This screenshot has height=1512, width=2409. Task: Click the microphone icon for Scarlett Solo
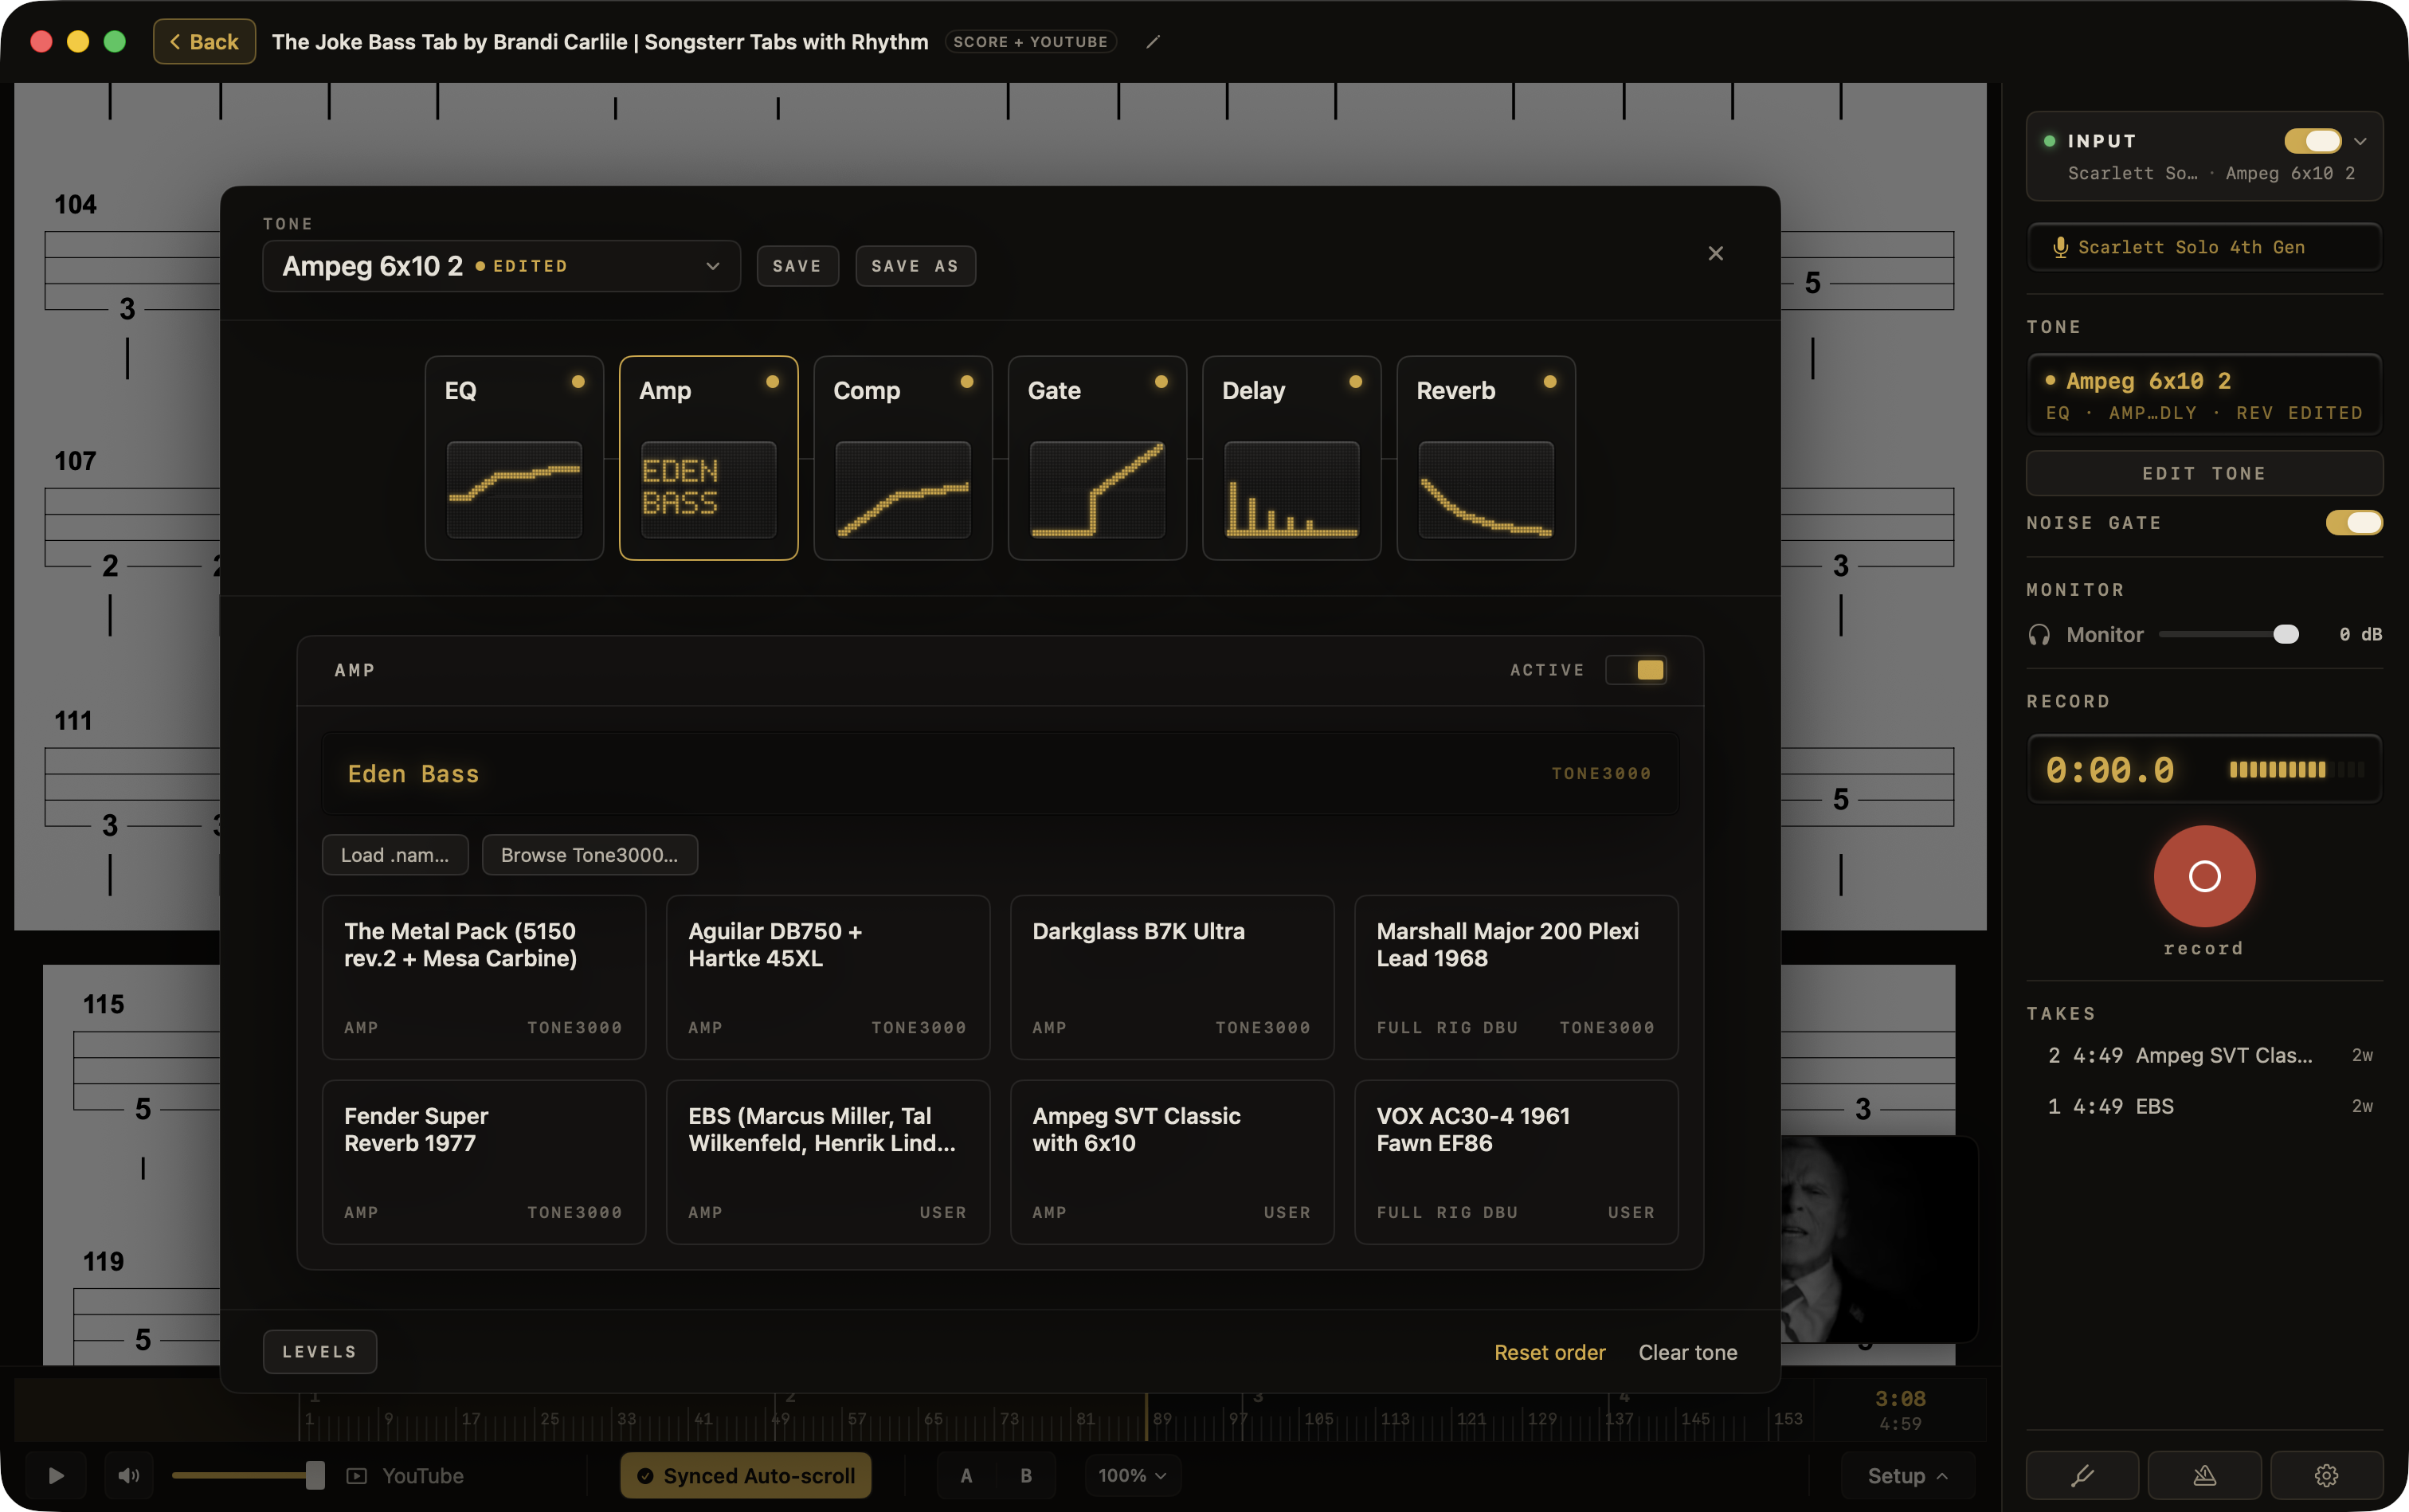2060,247
